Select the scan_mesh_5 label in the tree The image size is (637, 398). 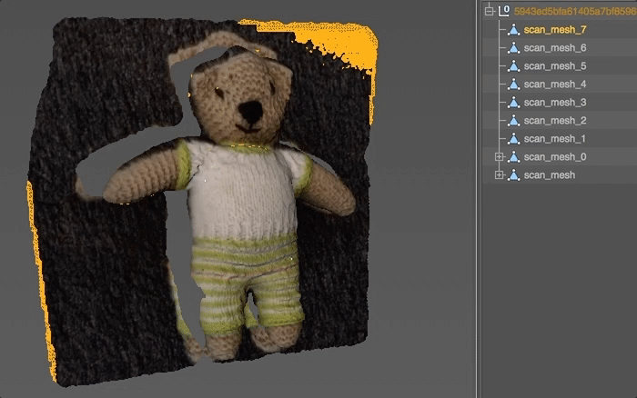(555, 66)
